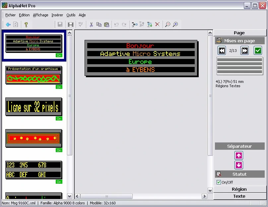Toggle the On/Off status checkbox

[x=219, y=182]
